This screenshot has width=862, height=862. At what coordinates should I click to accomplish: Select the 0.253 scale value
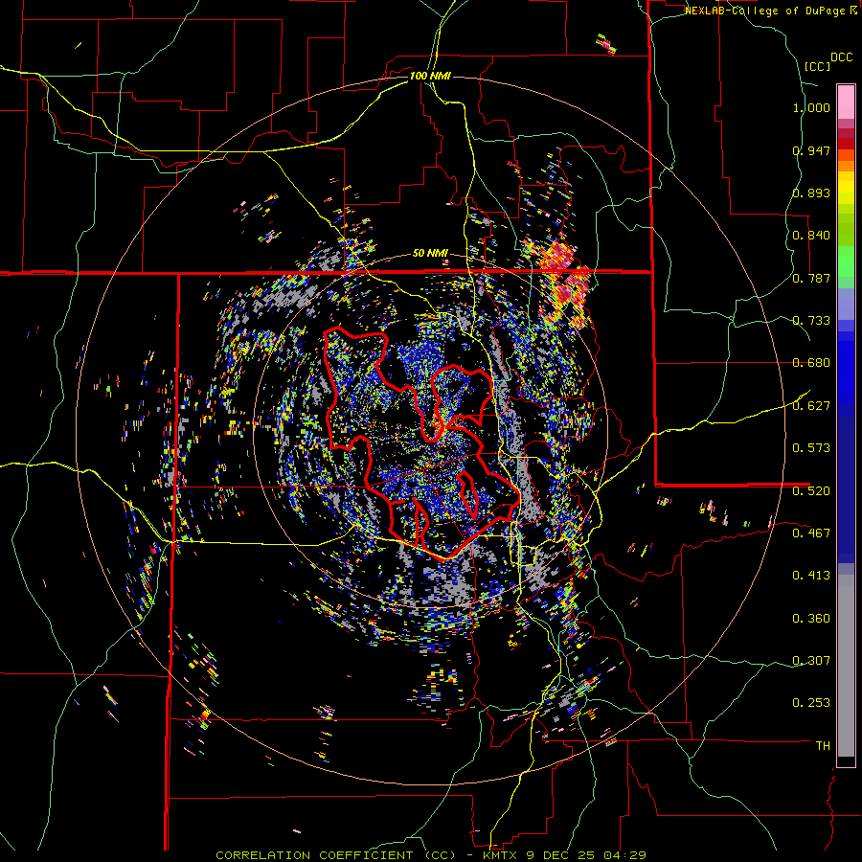[811, 703]
